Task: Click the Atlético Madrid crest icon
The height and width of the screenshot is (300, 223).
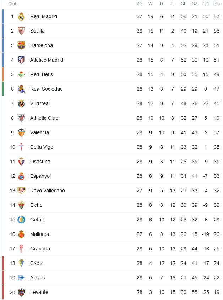Action: (21, 60)
